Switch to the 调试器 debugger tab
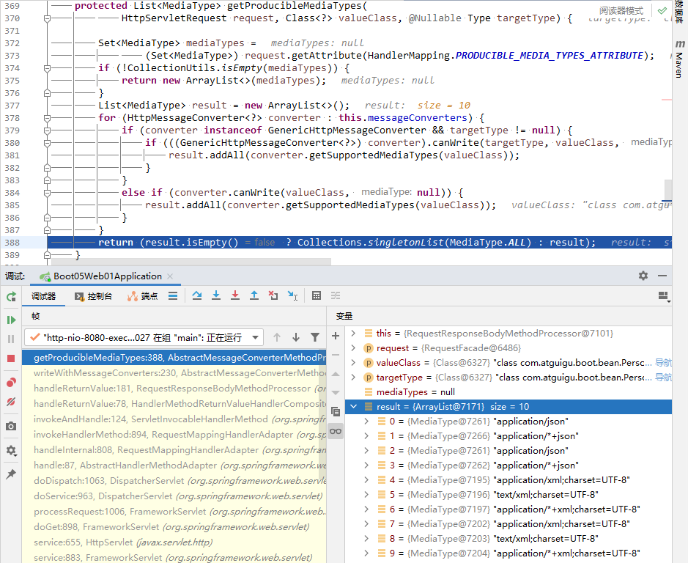 (x=43, y=296)
